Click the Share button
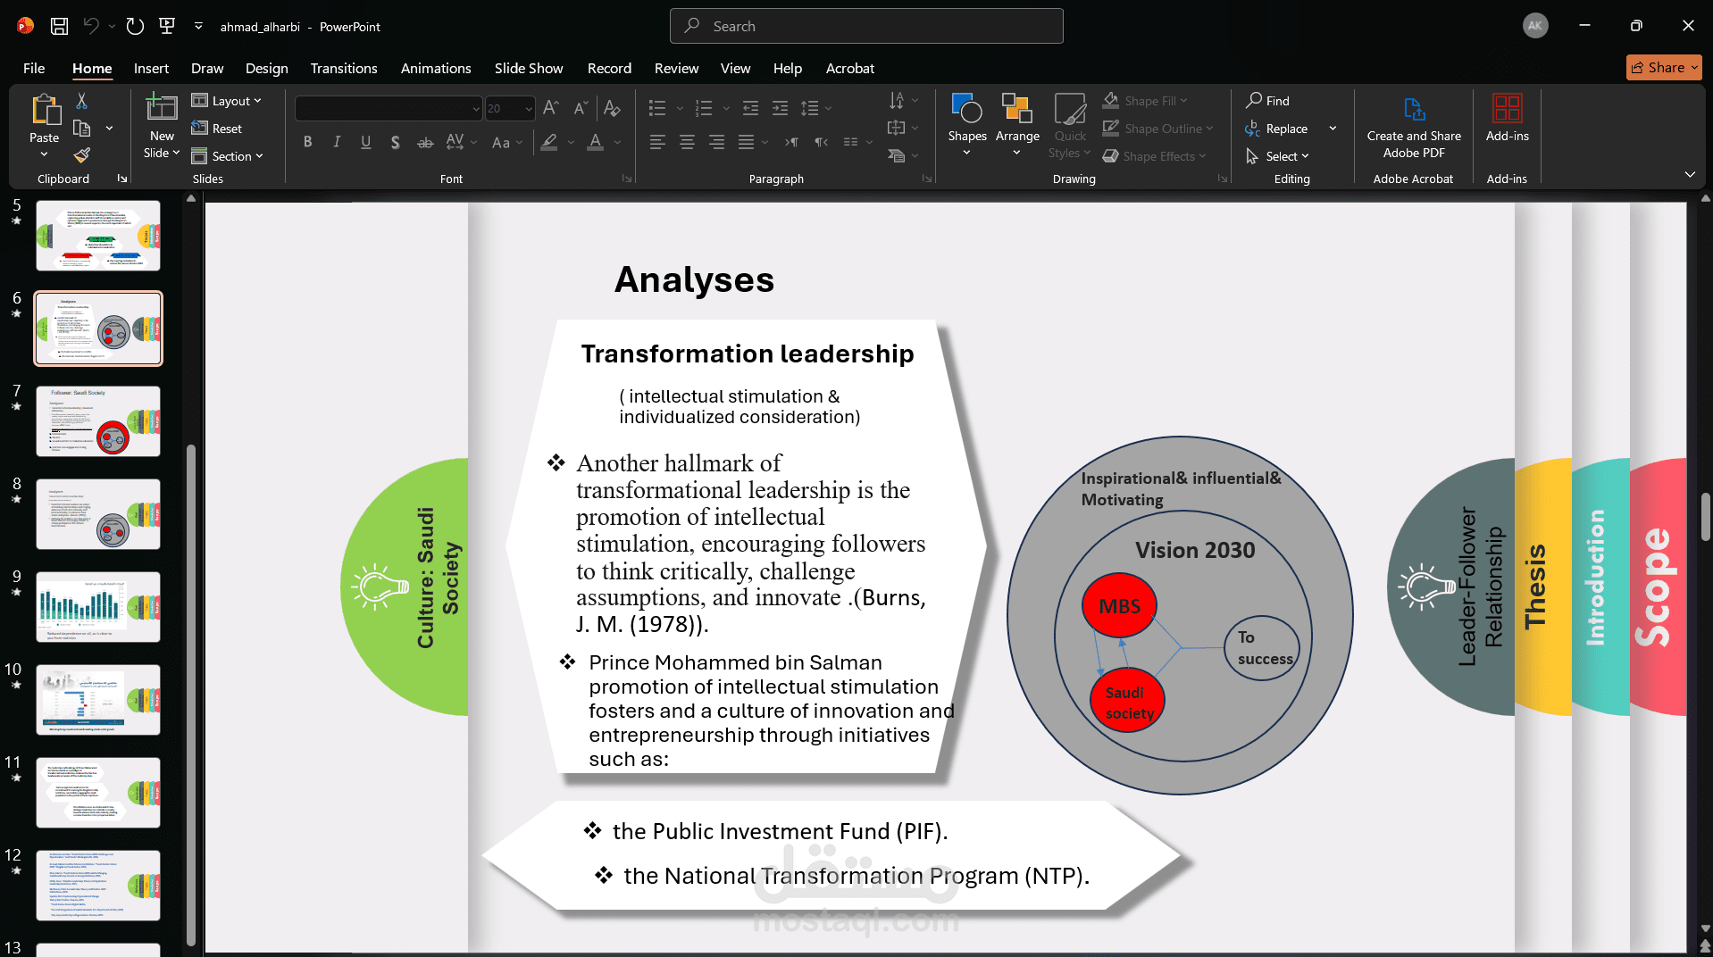The image size is (1713, 957). coord(1664,68)
